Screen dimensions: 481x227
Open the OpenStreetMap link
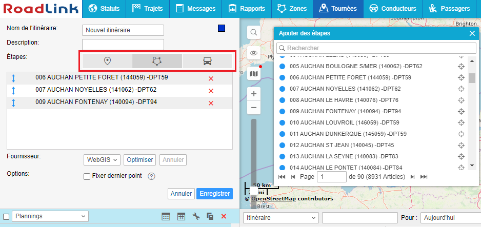click(x=274, y=198)
